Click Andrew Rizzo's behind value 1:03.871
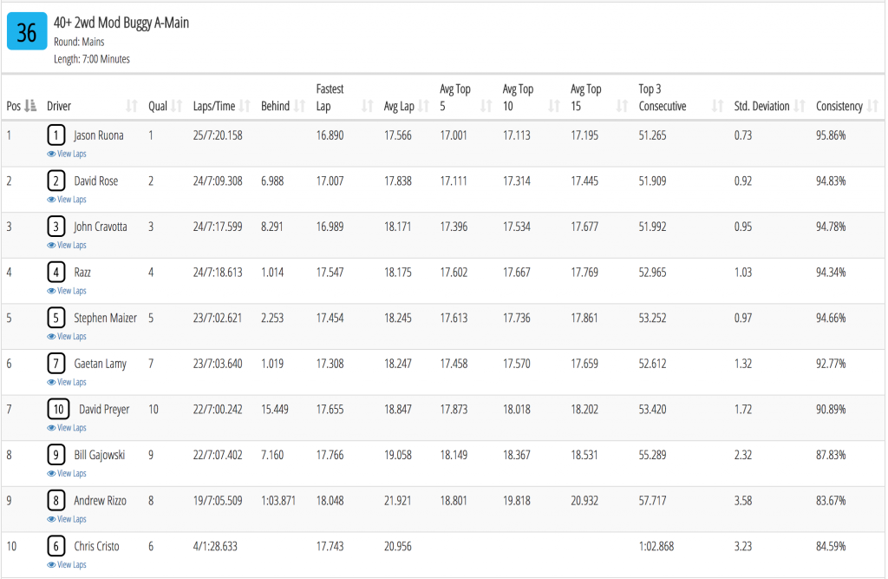This screenshot has height=579, width=888. 278,501
